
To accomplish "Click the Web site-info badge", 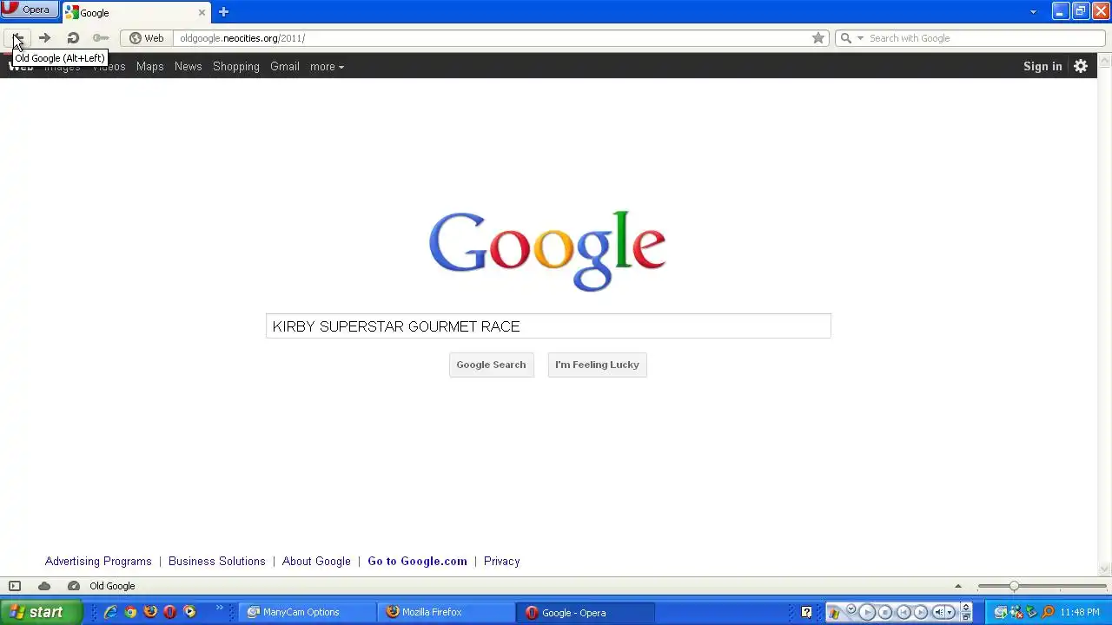I will (147, 38).
